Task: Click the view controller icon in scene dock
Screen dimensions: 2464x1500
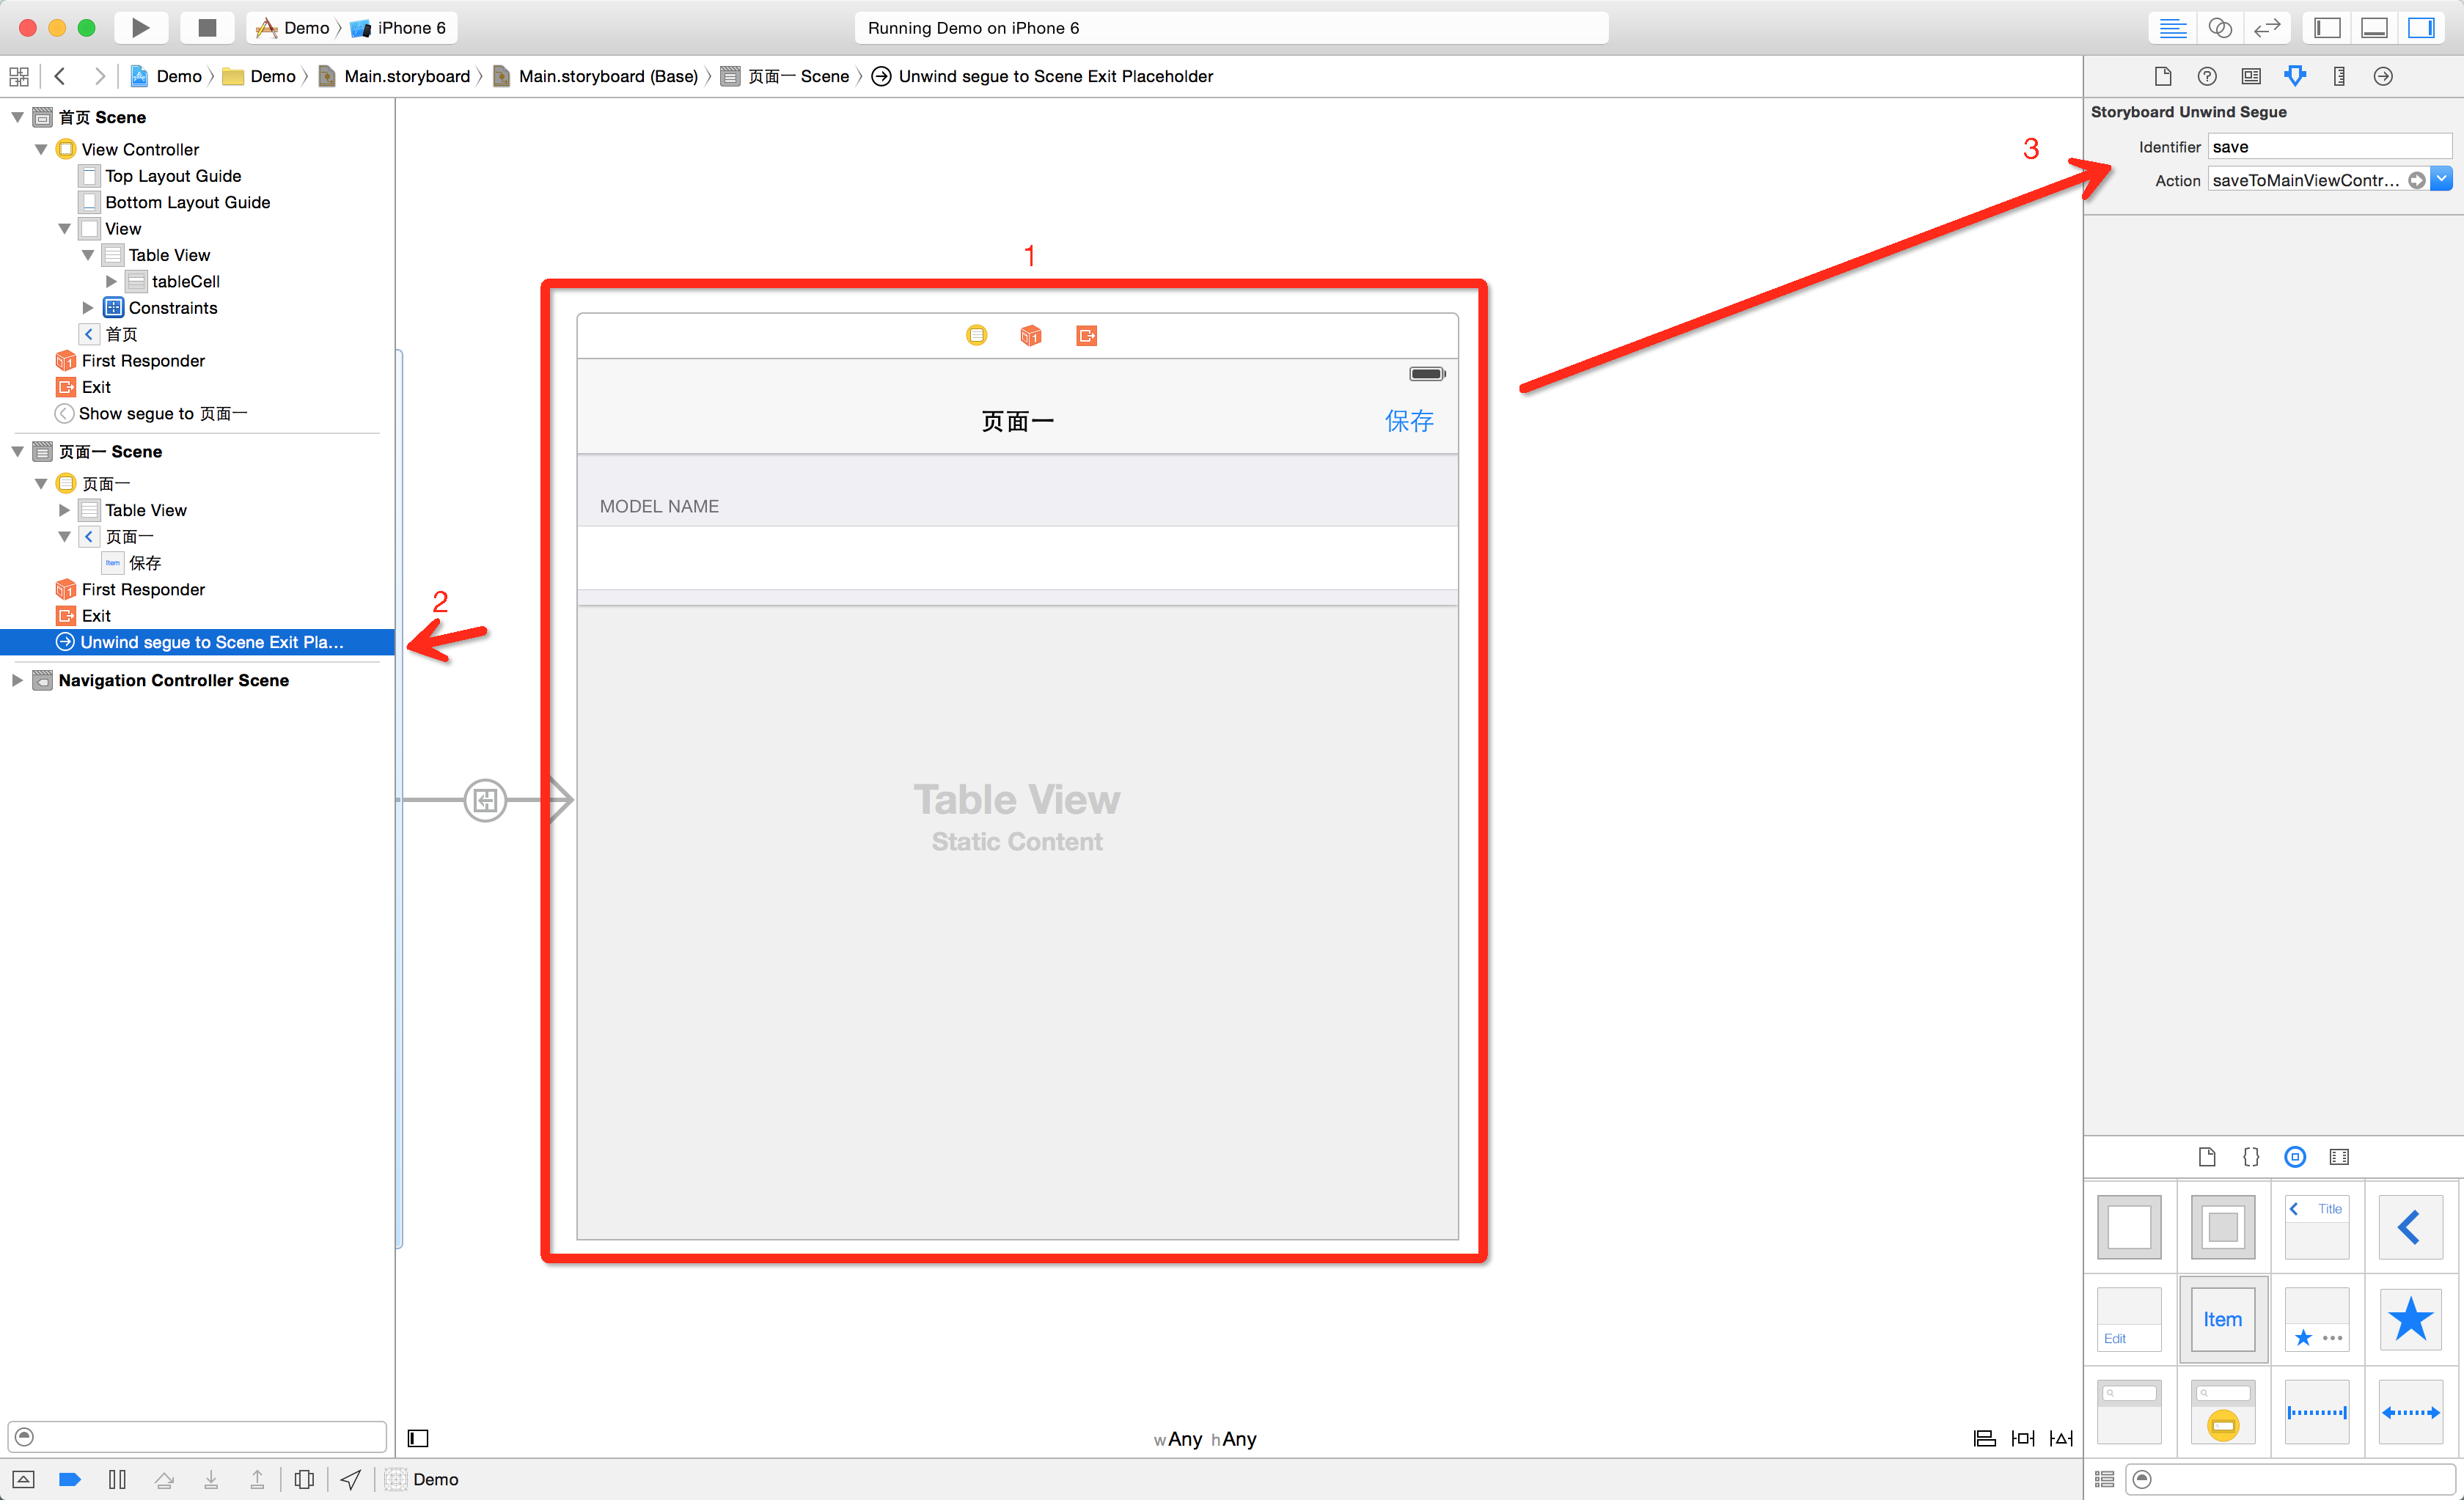Action: [977, 335]
